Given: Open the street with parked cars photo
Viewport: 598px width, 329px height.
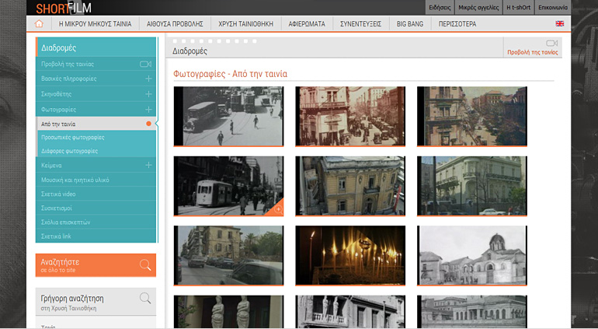Looking at the screenshot, I should 228,255.
